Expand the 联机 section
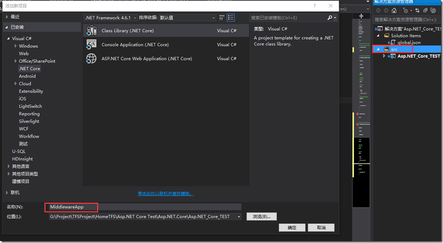Viewport: 443px width, 243px height. (7, 193)
